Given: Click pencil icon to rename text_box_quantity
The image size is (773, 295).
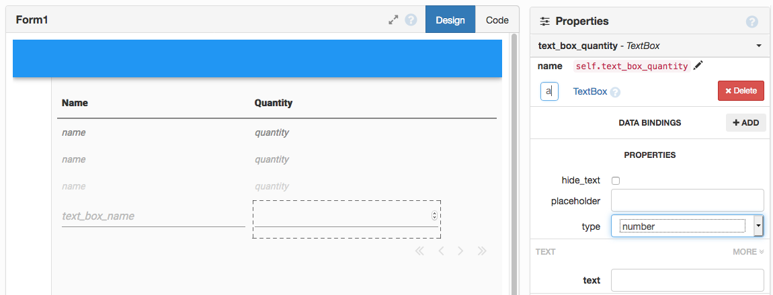Looking at the screenshot, I should pyautogui.click(x=698, y=65).
